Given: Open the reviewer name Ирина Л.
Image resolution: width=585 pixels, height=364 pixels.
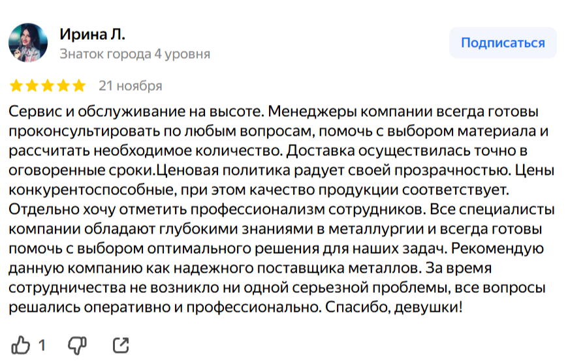Looking at the screenshot, I should (92, 35).
